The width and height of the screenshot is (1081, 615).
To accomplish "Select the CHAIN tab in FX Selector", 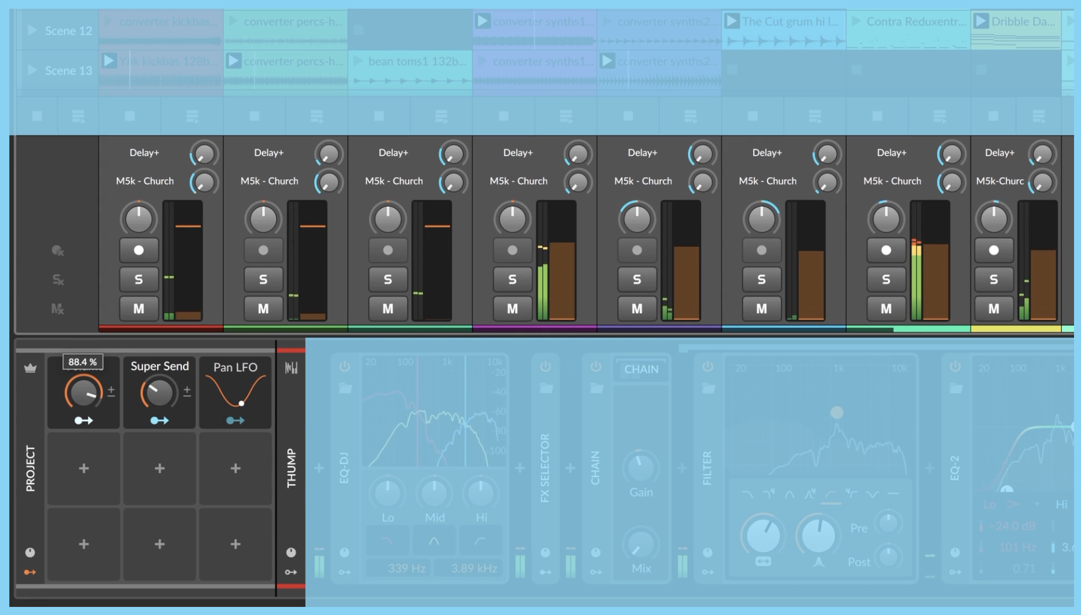I will click(x=641, y=369).
